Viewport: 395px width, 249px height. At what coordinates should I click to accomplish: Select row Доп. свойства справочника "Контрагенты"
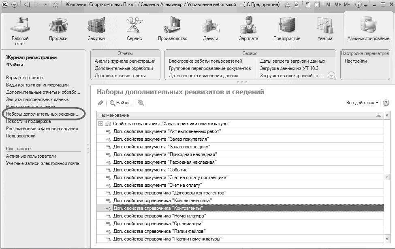point(240,208)
